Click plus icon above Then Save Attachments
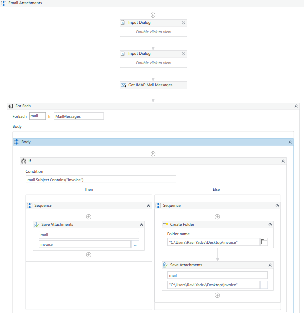The height and width of the screenshot is (313, 304). pos(89,217)
